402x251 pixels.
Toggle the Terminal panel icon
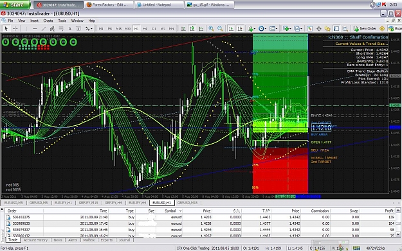pyautogui.click(x=336, y=29)
